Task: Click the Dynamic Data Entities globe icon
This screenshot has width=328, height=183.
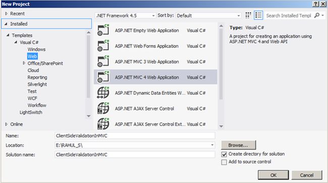Action: pos(103,93)
